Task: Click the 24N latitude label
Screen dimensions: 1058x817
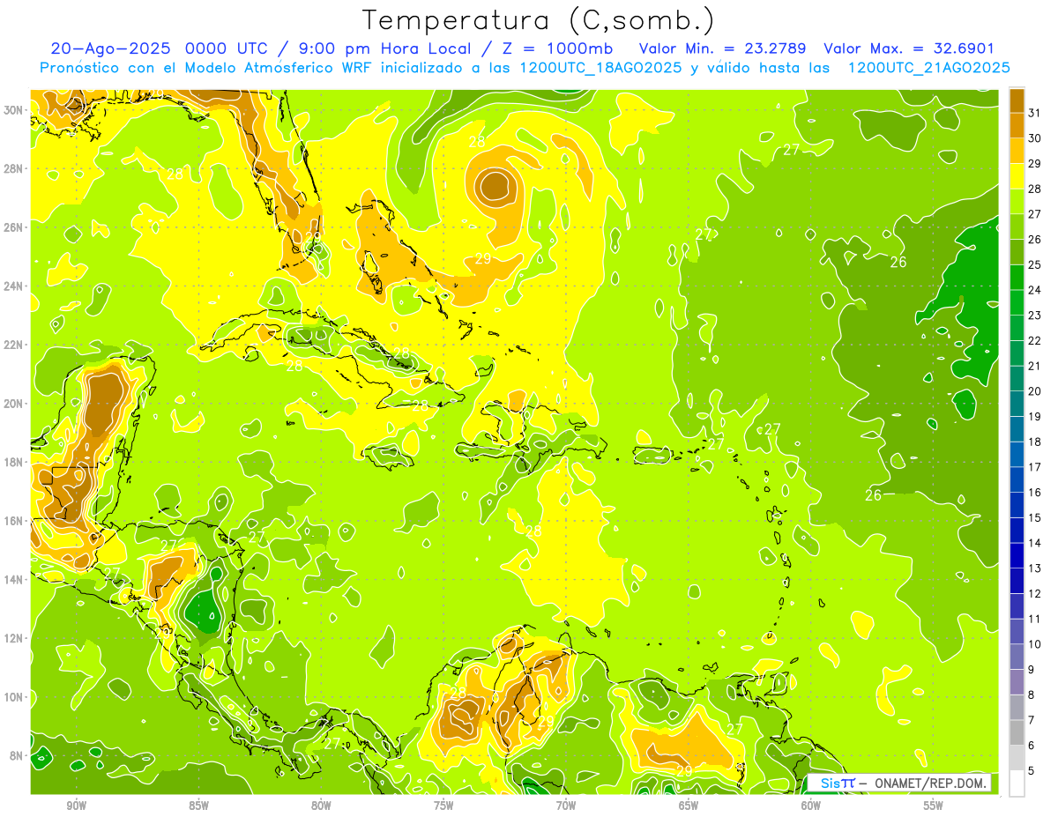Action: [x=14, y=286]
